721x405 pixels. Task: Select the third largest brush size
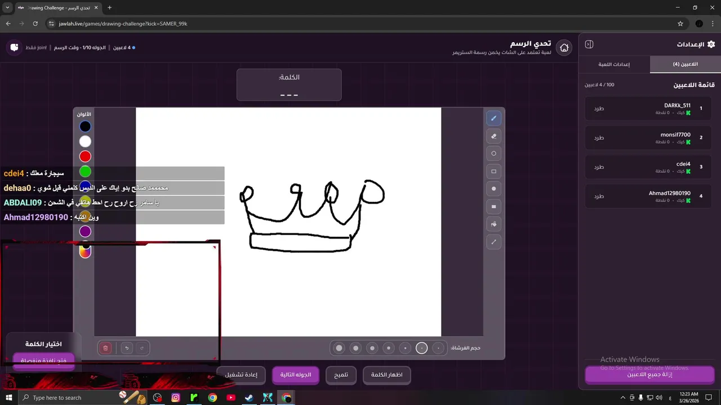(372, 348)
